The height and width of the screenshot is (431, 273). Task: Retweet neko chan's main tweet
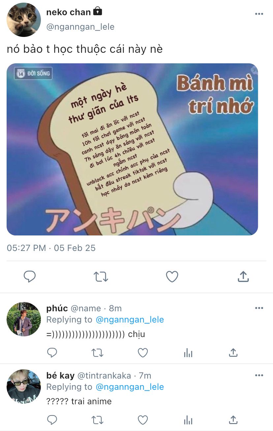pyautogui.click(x=101, y=277)
